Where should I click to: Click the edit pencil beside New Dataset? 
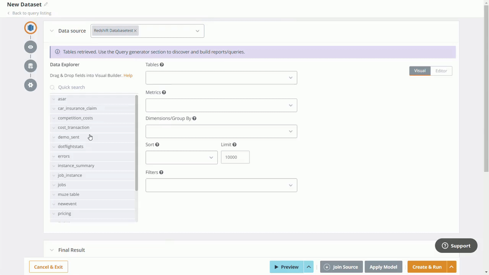pyautogui.click(x=45, y=4)
